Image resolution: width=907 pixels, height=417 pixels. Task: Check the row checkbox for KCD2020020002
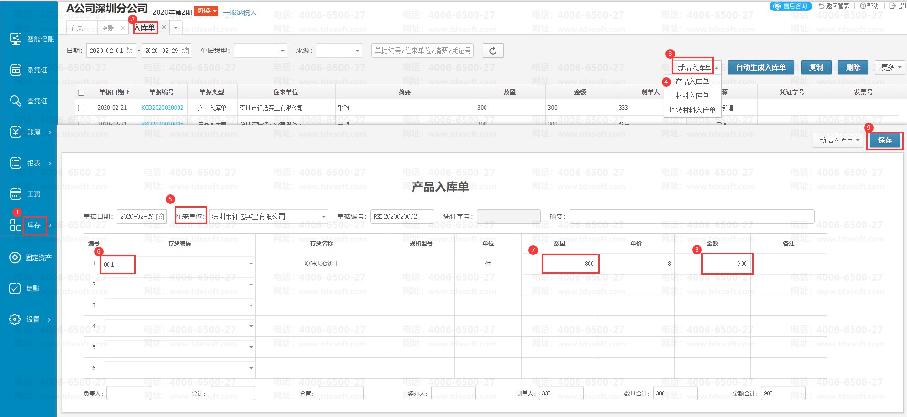tap(81, 108)
